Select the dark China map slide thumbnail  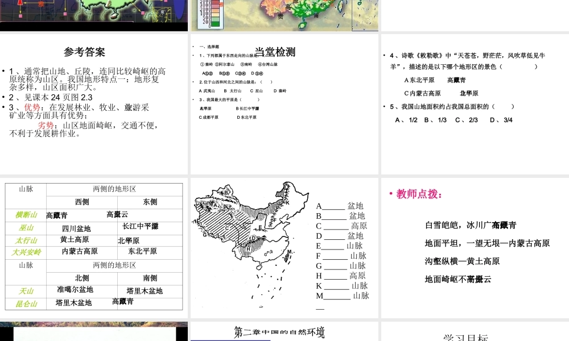tap(94, 15)
